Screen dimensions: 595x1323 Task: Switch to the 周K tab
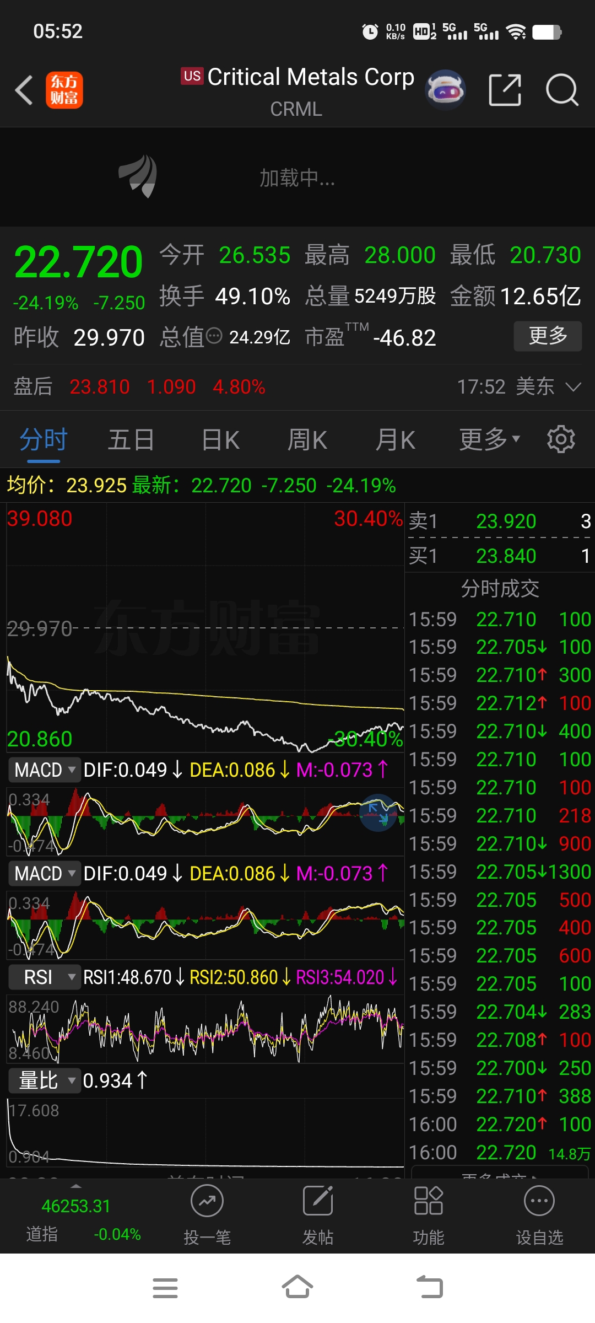307,440
